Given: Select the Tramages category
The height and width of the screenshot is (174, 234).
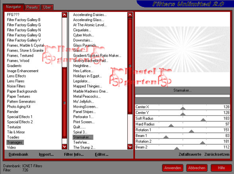Looking at the screenshot, I should coord(15,142).
